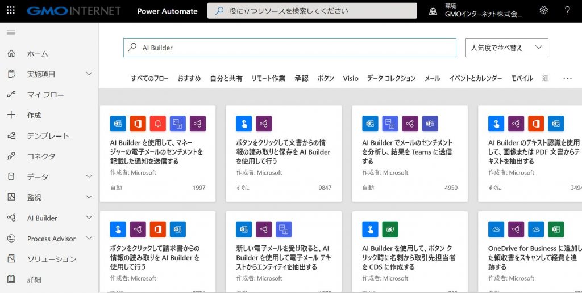Select the Visio tab
Image resolution: width=582 pixels, height=293 pixels.
pos(350,78)
